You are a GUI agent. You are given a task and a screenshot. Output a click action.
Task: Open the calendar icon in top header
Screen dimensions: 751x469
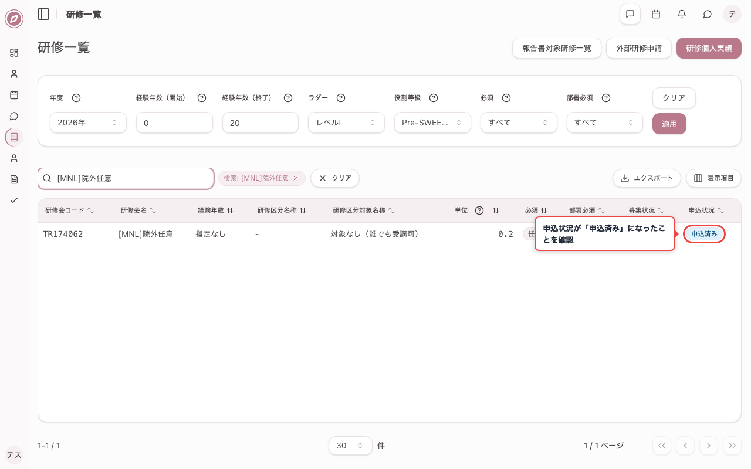click(x=656, y=14)
